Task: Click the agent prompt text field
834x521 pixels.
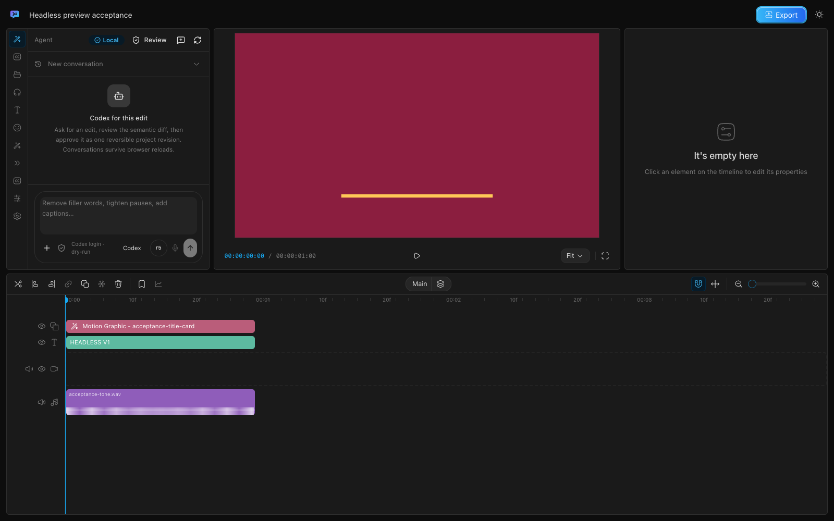Action: click(x=118, y=215)
